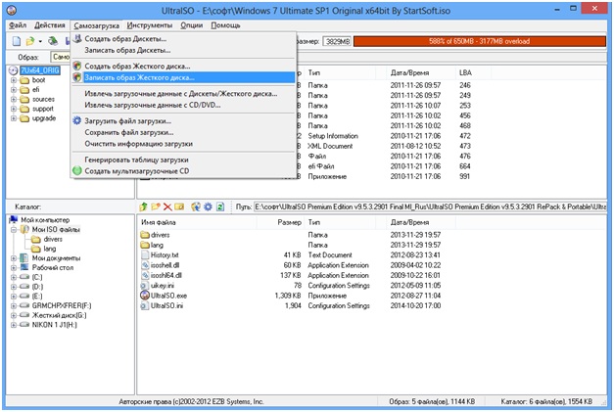Click the green refresh icon in Каталог toolbar
Viewport: 614px width, 412px height.
pyautogui.click(x=220, y=206)
